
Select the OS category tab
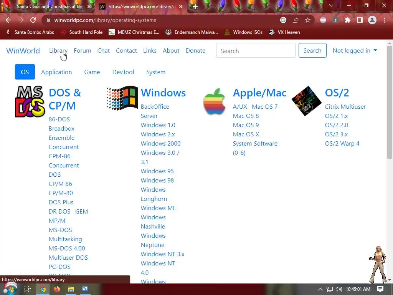tap(25, 72)
